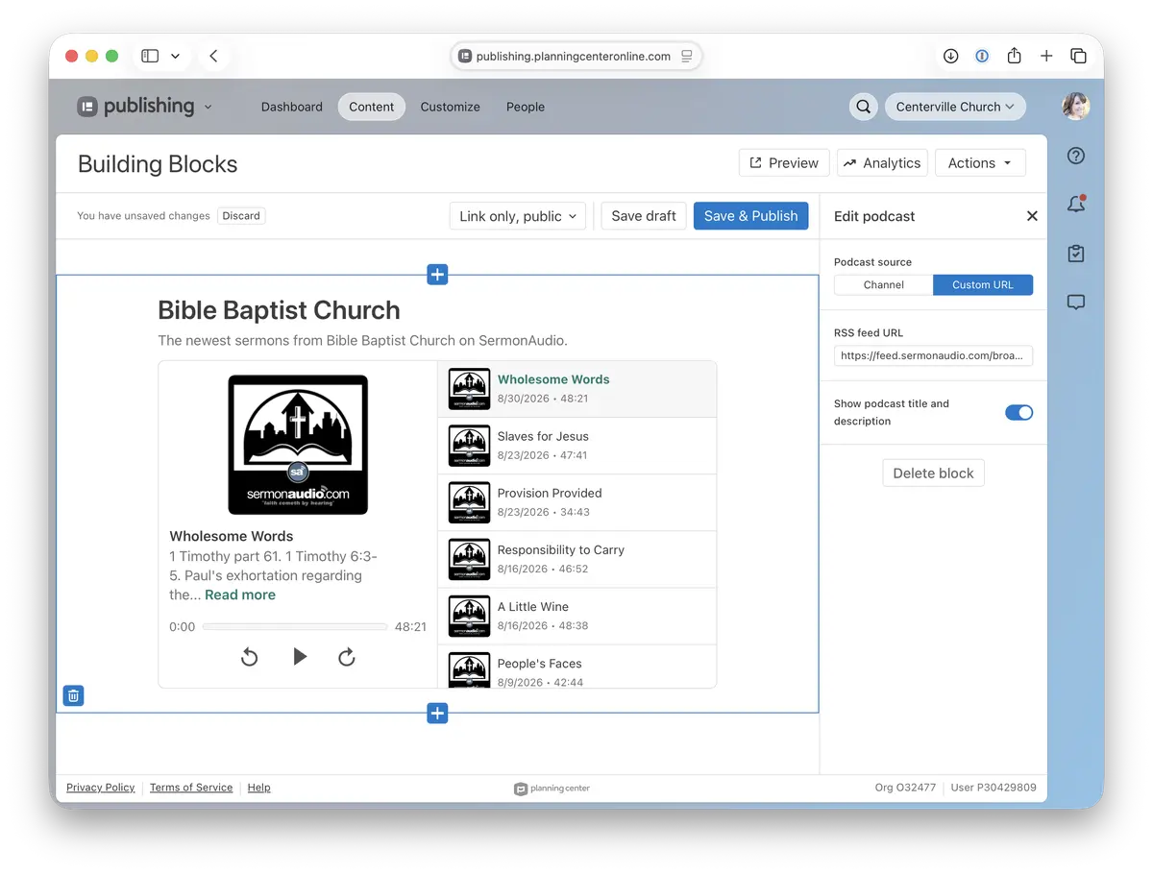Click the clipboard tasks icon in sidebar
This screenshot has height=874, width=1153.
pos(1076,254)
